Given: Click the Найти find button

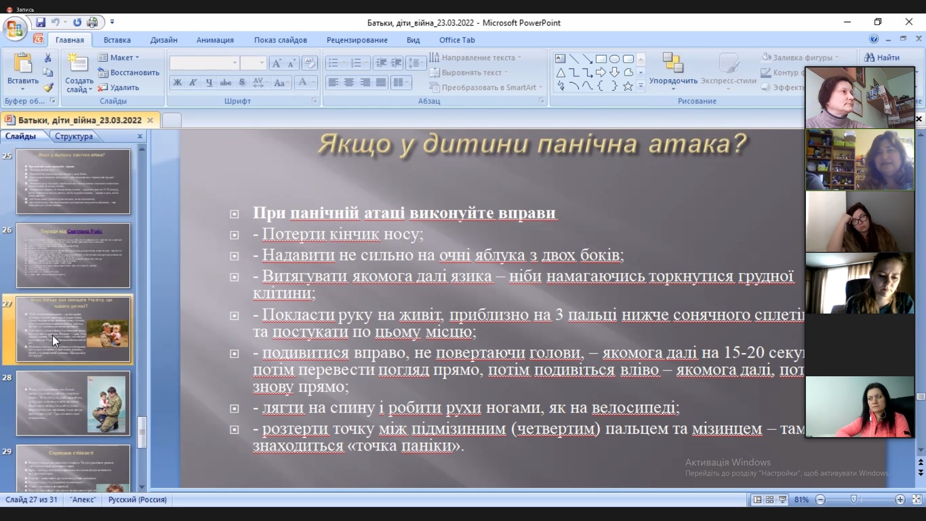Looking at the screenshot, I should click(882, 57).
